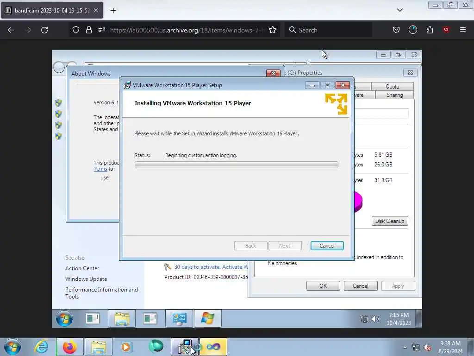
Task: Click the muted speaker icon in host tray
Action: [x=427, y=348]
